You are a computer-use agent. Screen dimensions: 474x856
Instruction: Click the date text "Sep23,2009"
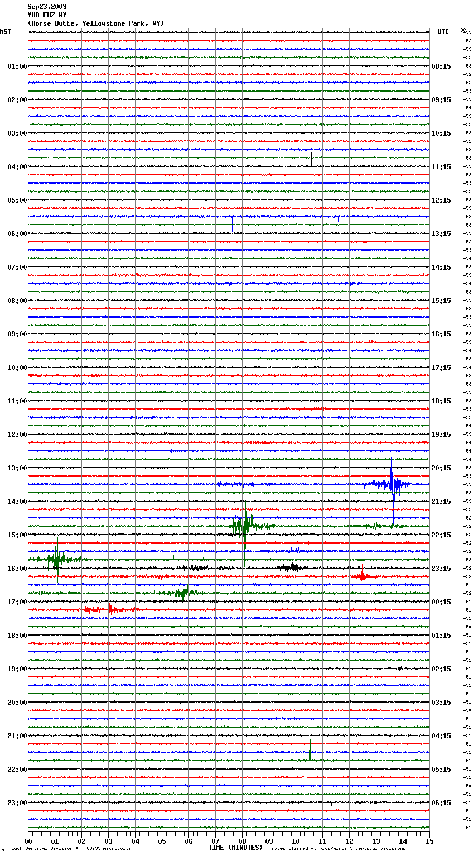click(47, 7)
